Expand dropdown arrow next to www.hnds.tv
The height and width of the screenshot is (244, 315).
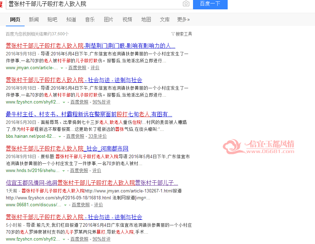(x=64, y=171)
